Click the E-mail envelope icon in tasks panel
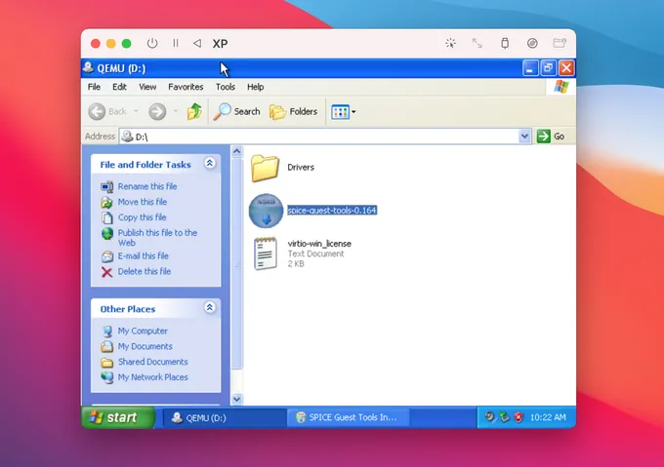The width and height of the screenshot is (664, 467). pyautogui.click(x=107, y=256)
